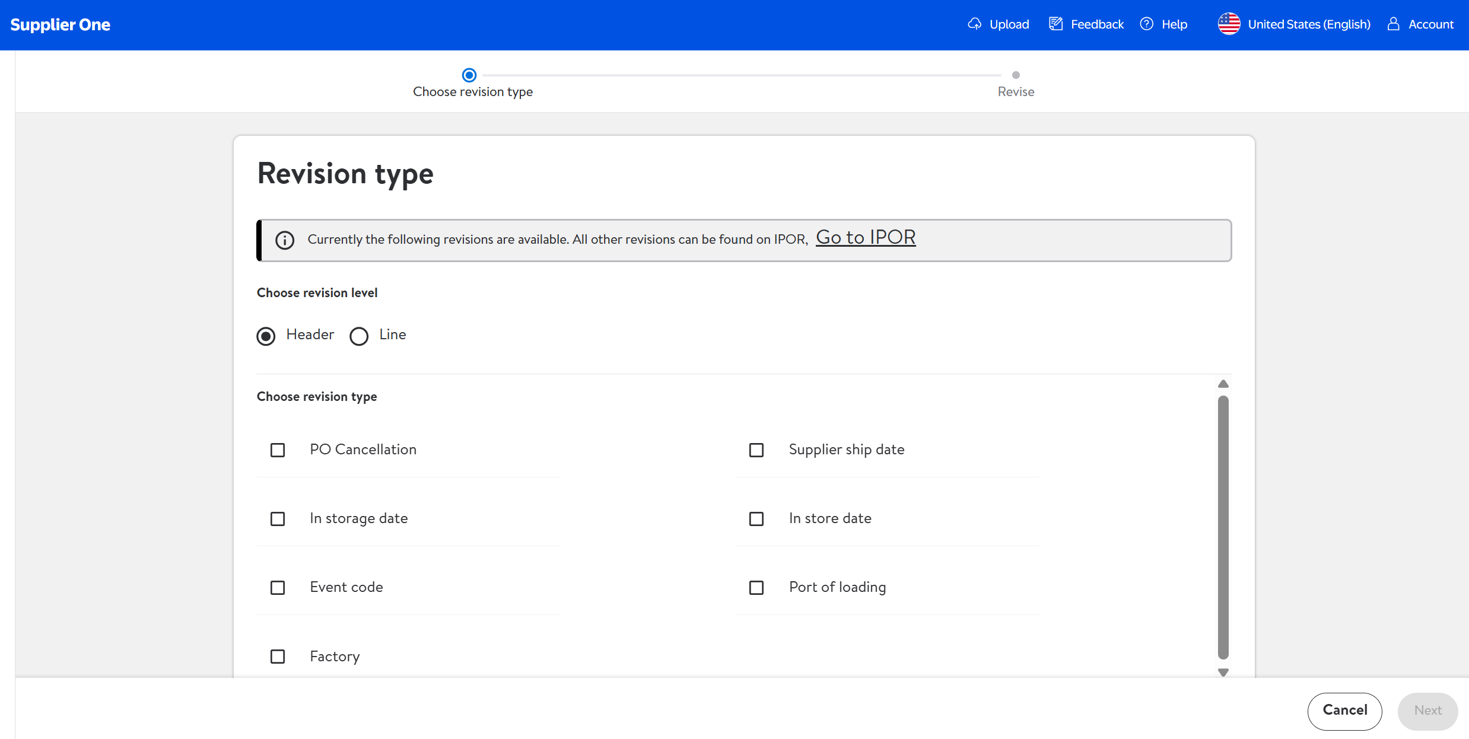Open the United States (English) language selector
Viewport: 1469px width, 739px height.
[x=1308, y=24]
